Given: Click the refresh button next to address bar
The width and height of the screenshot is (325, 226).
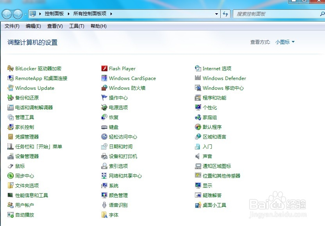Looking at the screenshot, I should click(226, 14).
